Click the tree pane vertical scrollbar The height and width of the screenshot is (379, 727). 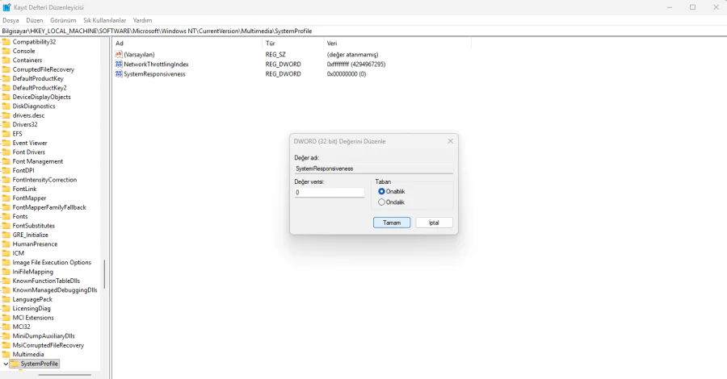coord(104,274)
